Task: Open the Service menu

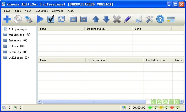Action: (x=58, y=11)
